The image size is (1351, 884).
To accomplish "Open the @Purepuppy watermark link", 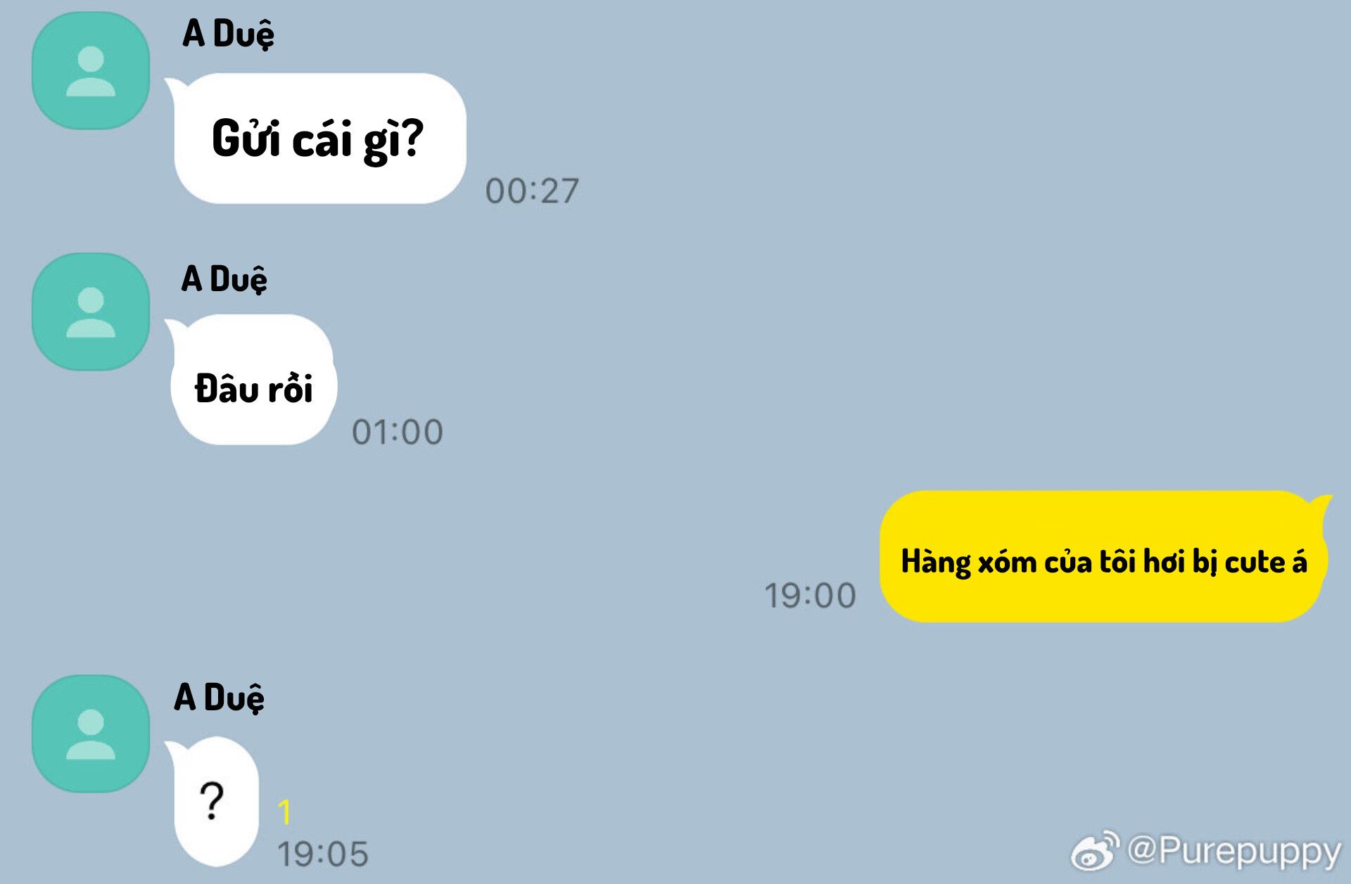I will [x=1233, y=850].
